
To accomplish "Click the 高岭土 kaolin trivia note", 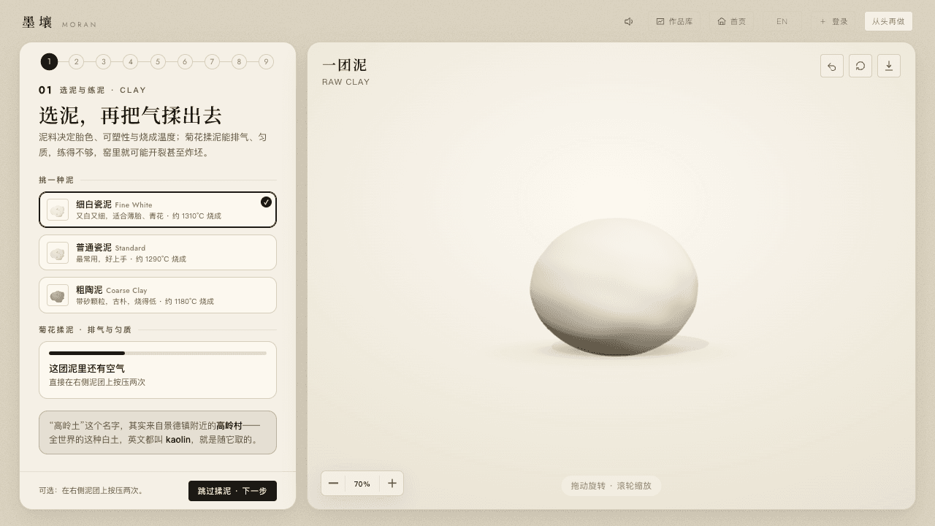I will pos(158,432).
